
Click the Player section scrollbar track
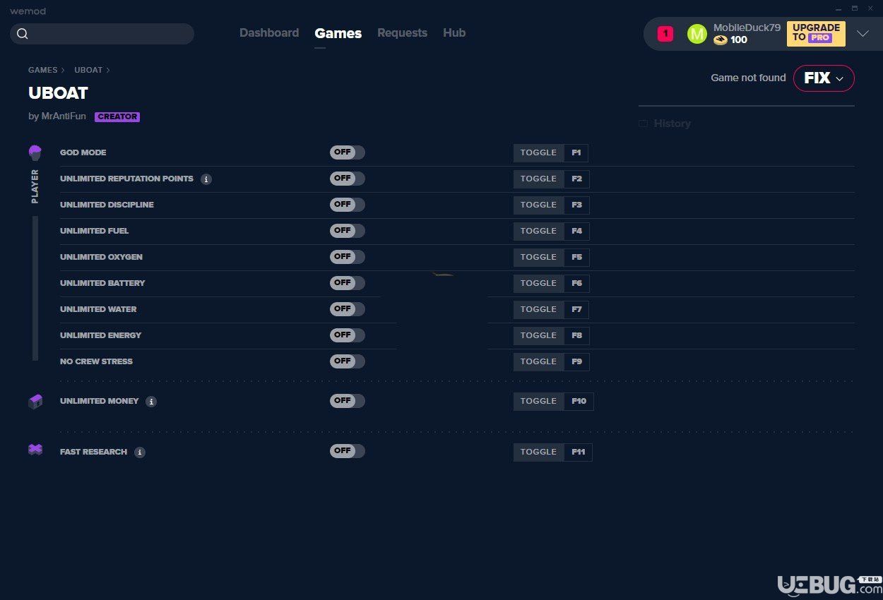click(x=35, y=288)
